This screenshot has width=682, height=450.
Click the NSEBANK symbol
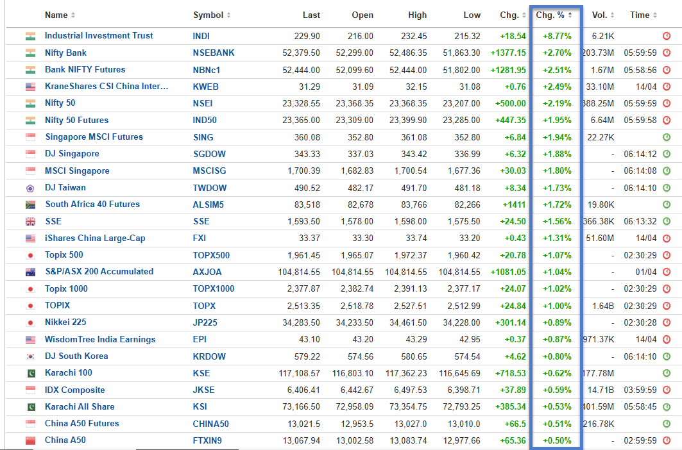[x=214, y=53]
